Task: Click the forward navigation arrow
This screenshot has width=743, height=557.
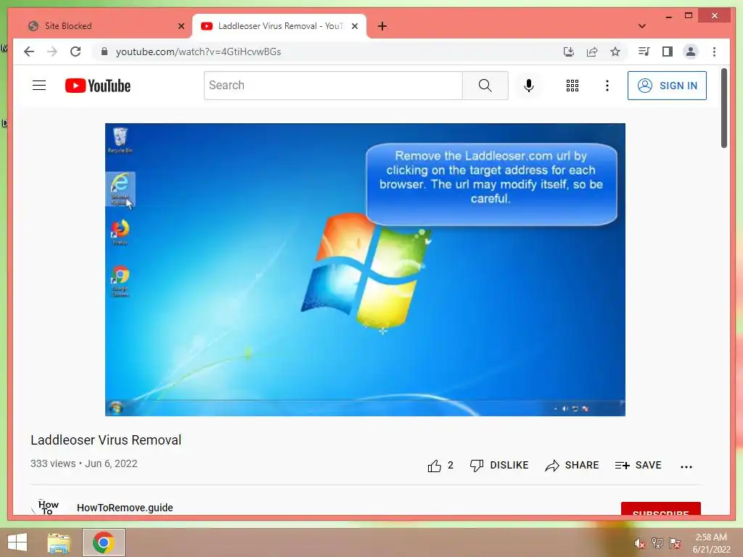Action: tap(52, 51)
